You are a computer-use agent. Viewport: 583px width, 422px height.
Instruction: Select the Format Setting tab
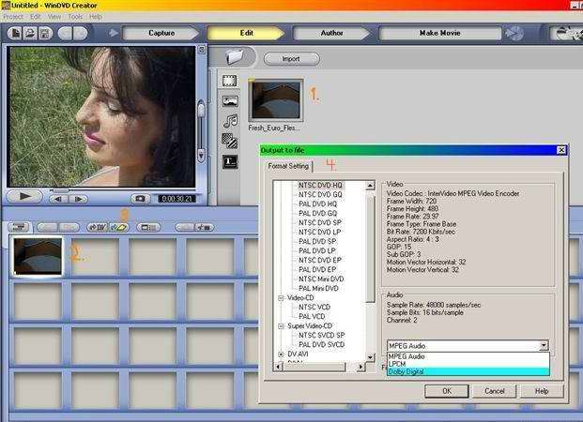click(288, 166)
